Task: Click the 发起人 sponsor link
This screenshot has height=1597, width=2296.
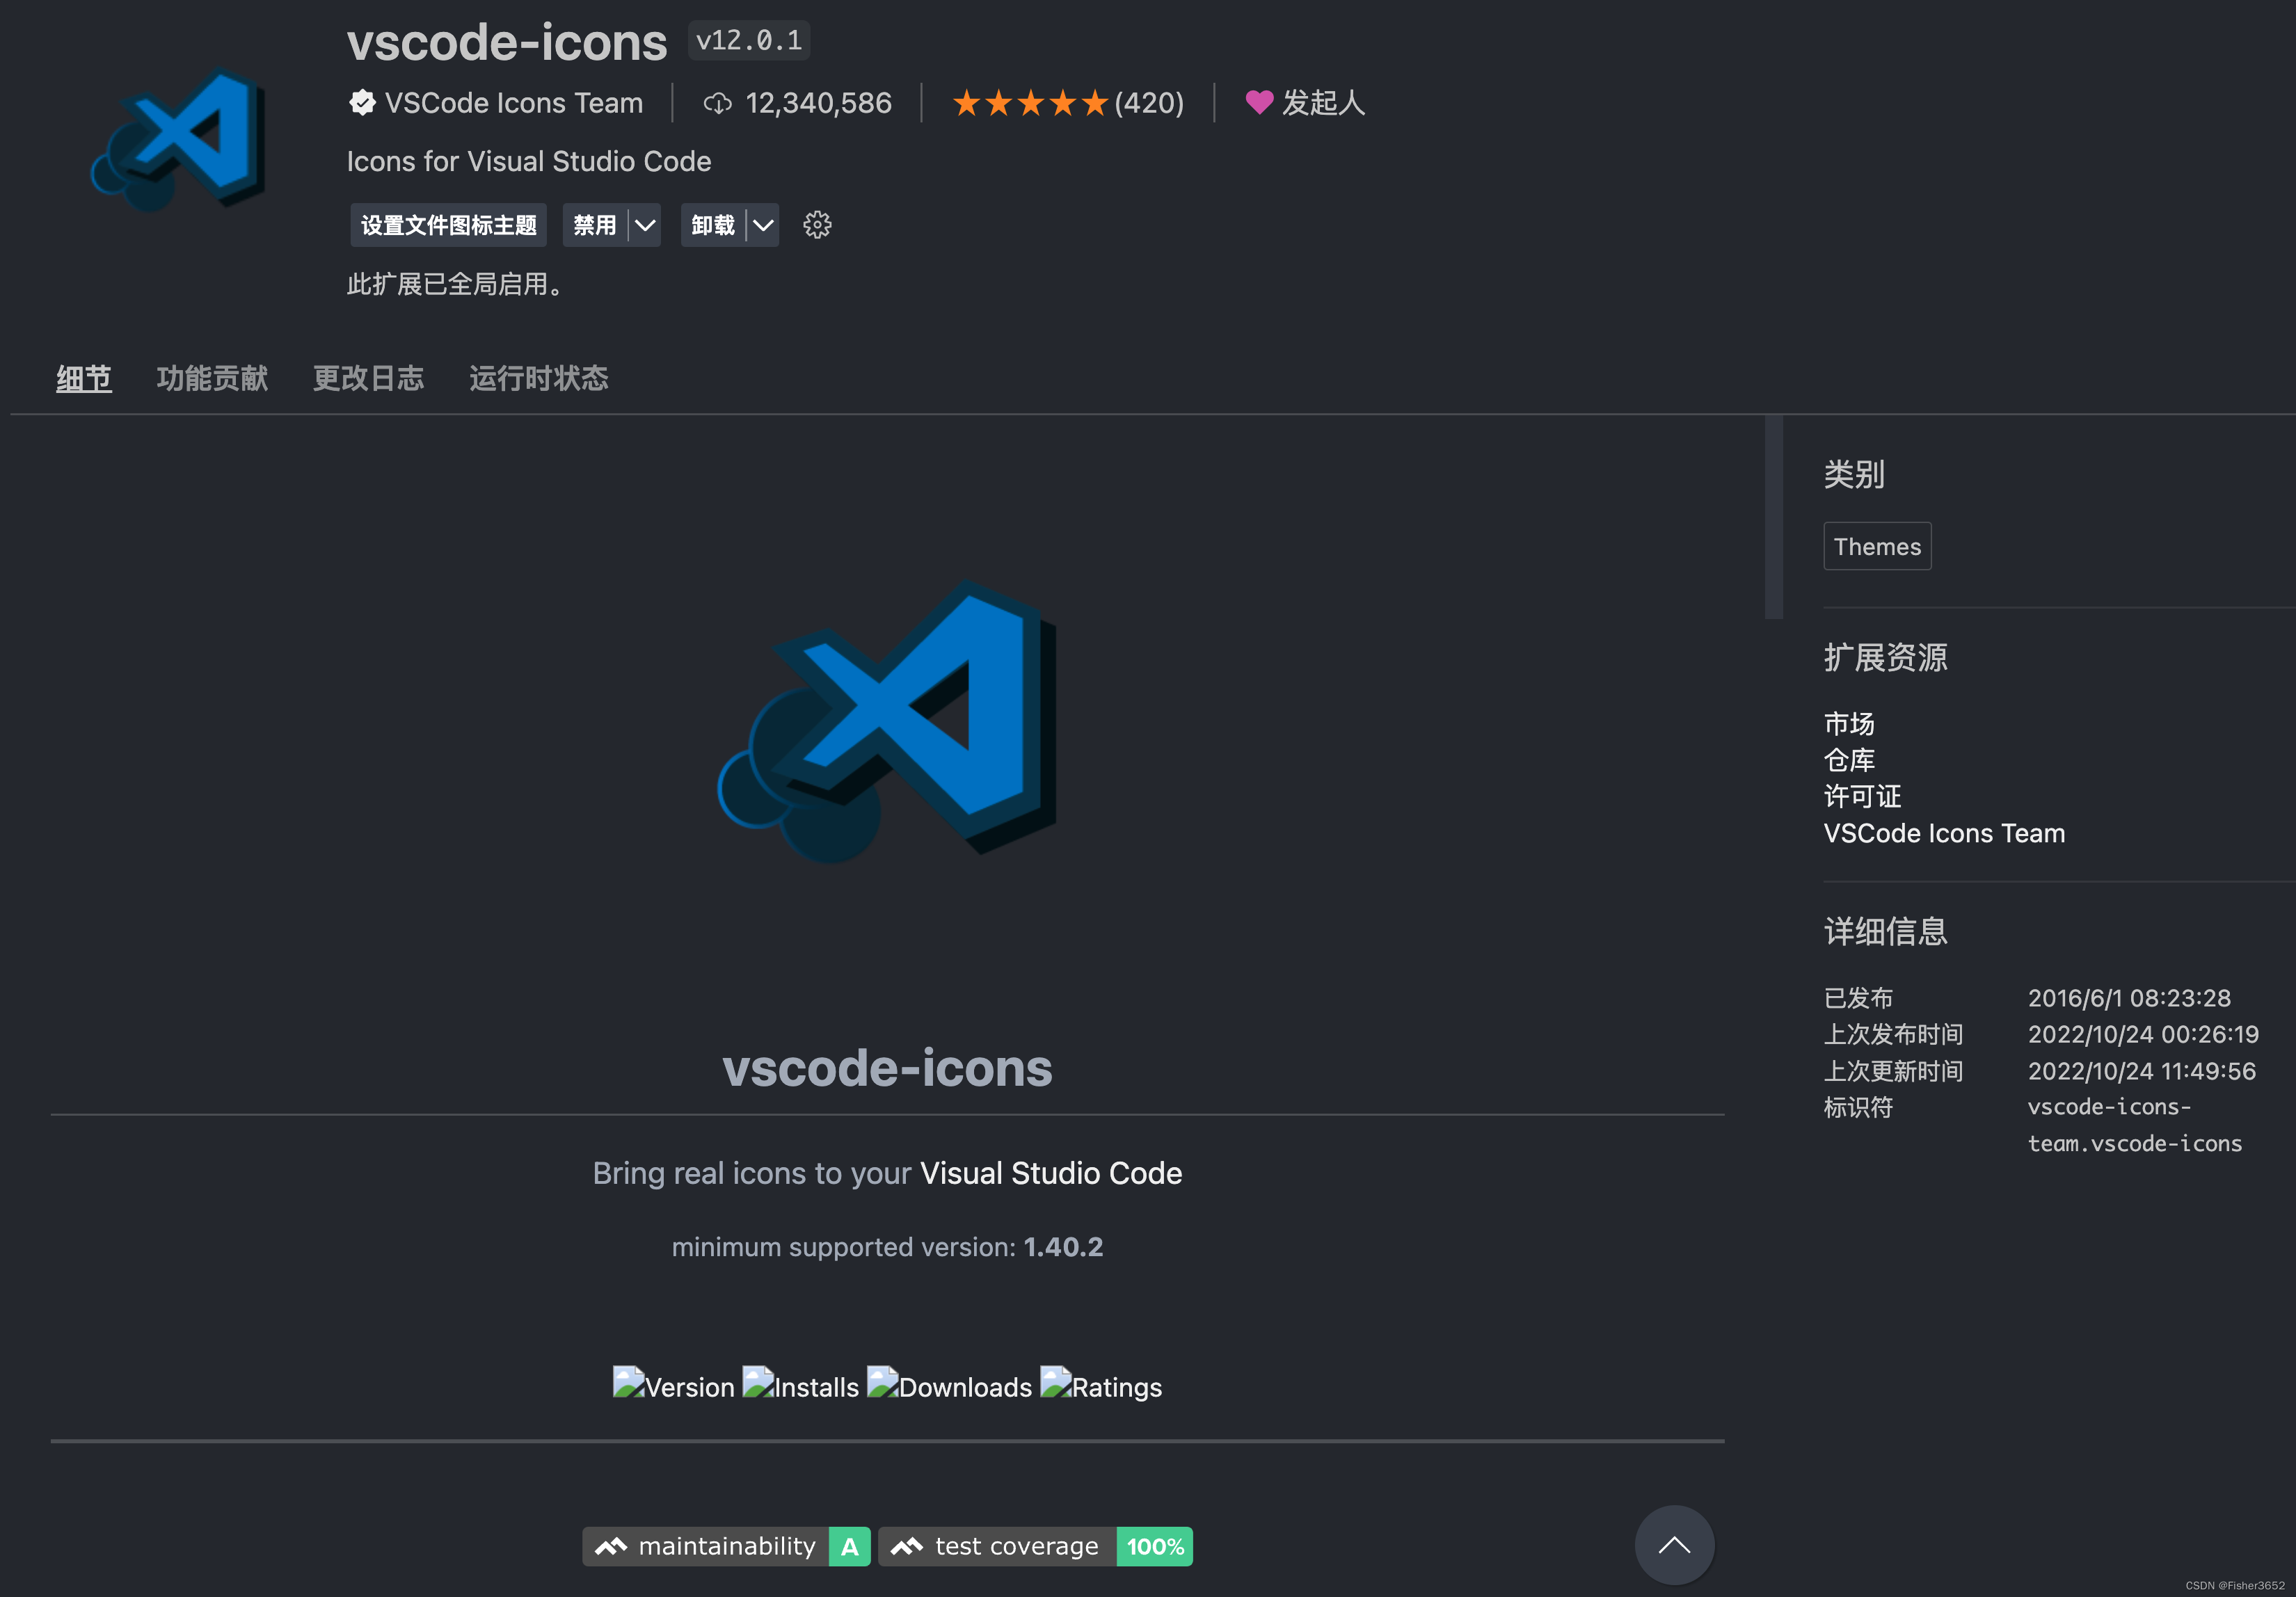Action: pos(1323,103)
